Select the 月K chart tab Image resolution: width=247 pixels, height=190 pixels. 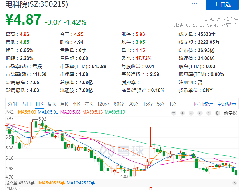(x=64, y=104)
